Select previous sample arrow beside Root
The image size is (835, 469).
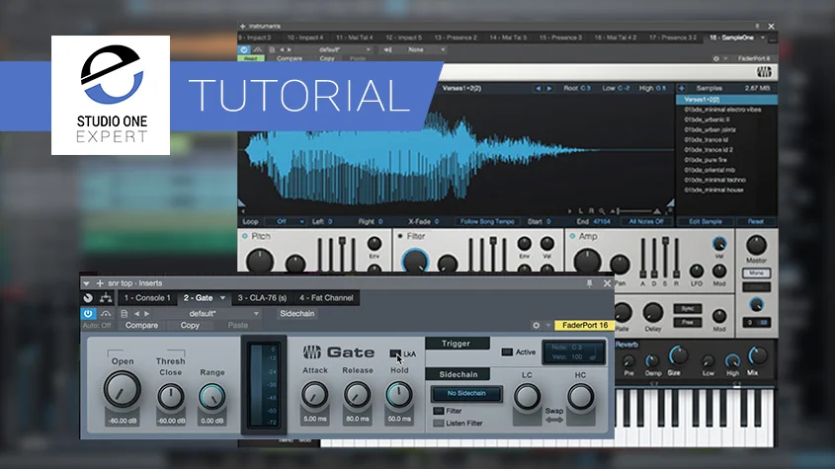pos(538,89)
